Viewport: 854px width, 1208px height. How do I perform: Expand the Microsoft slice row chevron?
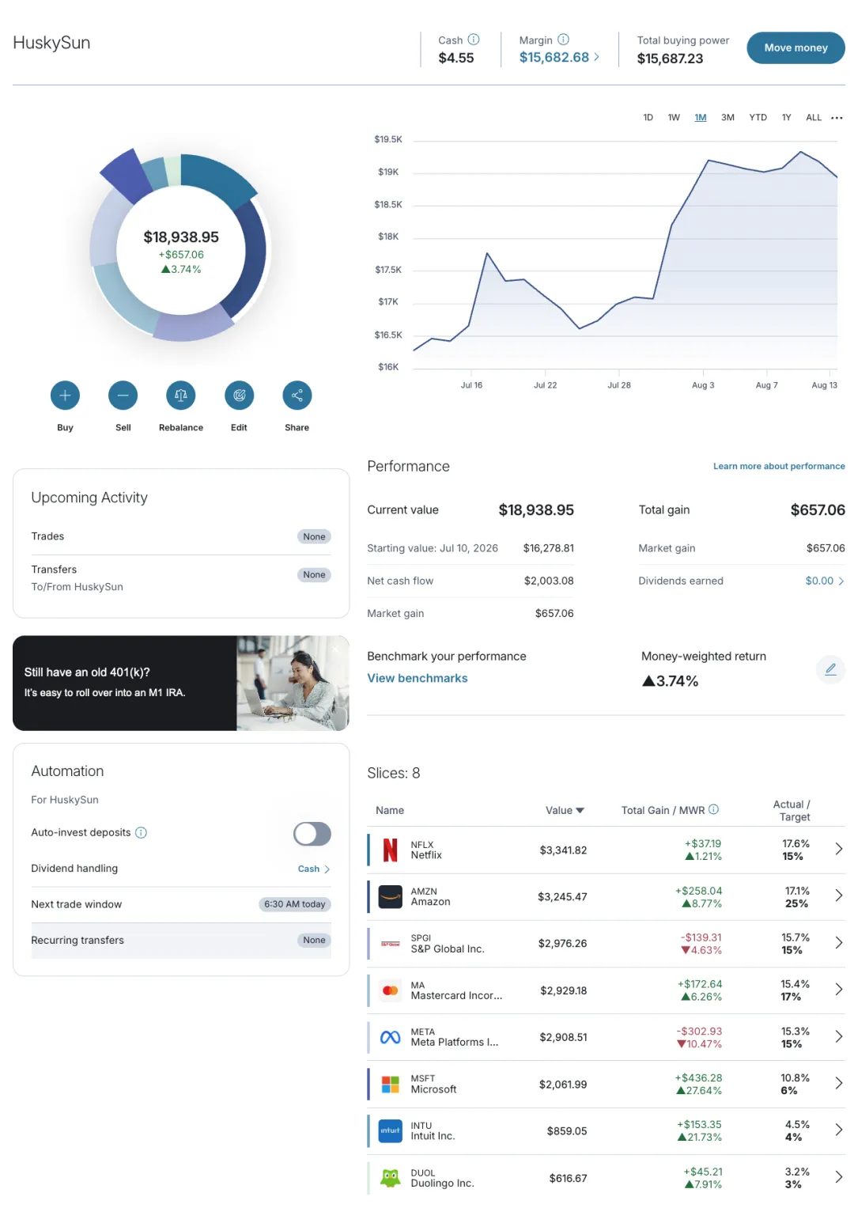pos(839,1083)
